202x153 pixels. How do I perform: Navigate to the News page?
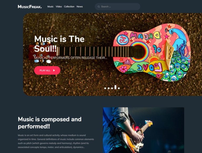point(80,7)
